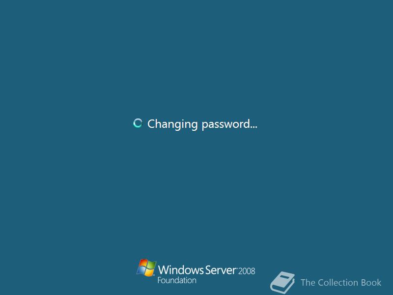Click the word "Changing" in status text

click(173, 124)
